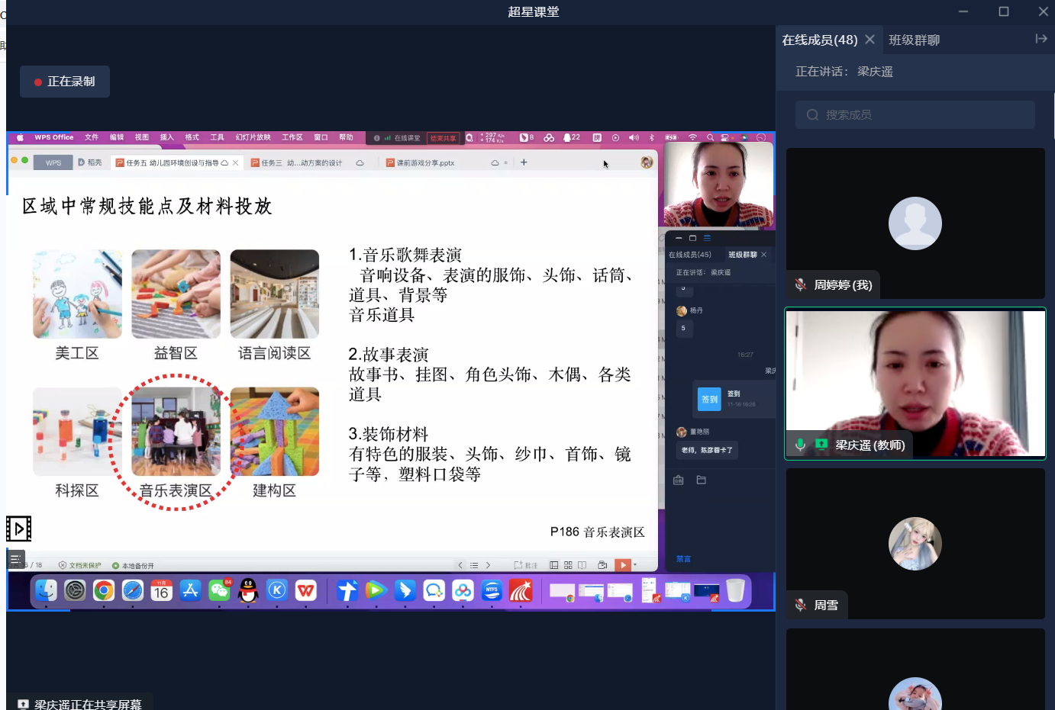Open Finder from the Dock

(x=46, y=590)
